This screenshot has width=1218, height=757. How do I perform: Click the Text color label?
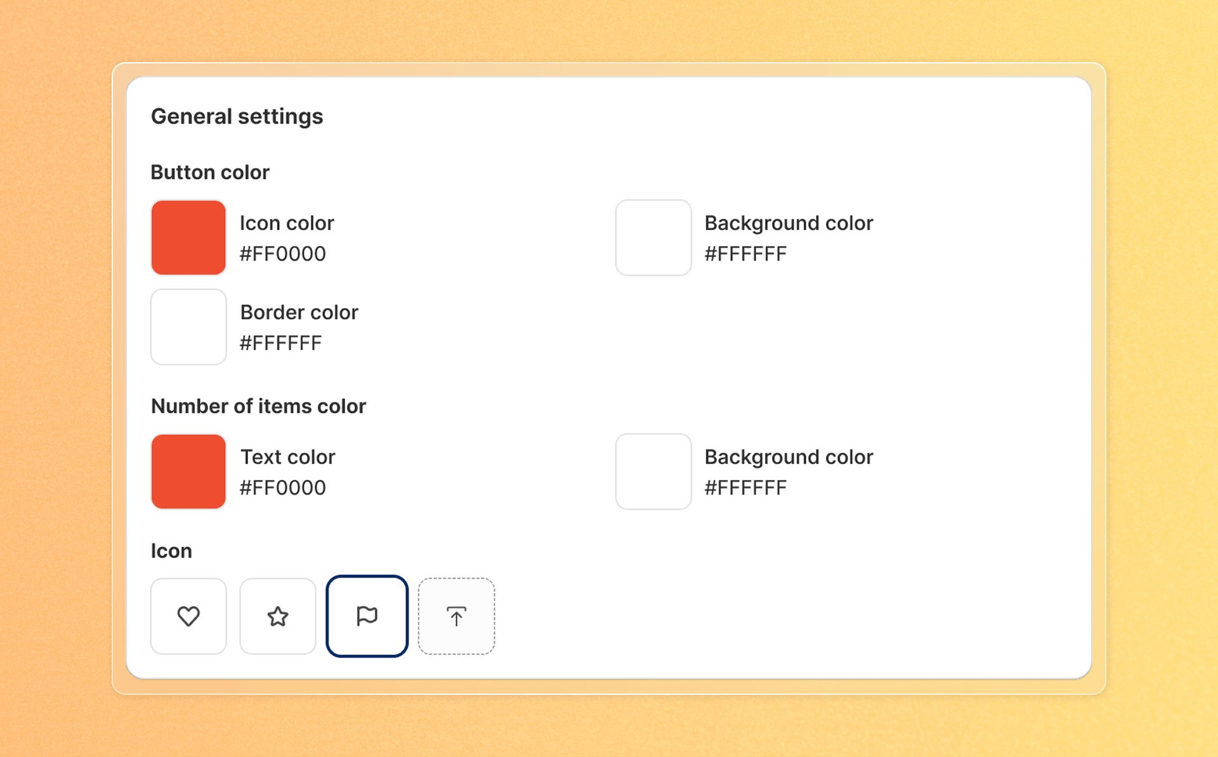click(288, 457)
